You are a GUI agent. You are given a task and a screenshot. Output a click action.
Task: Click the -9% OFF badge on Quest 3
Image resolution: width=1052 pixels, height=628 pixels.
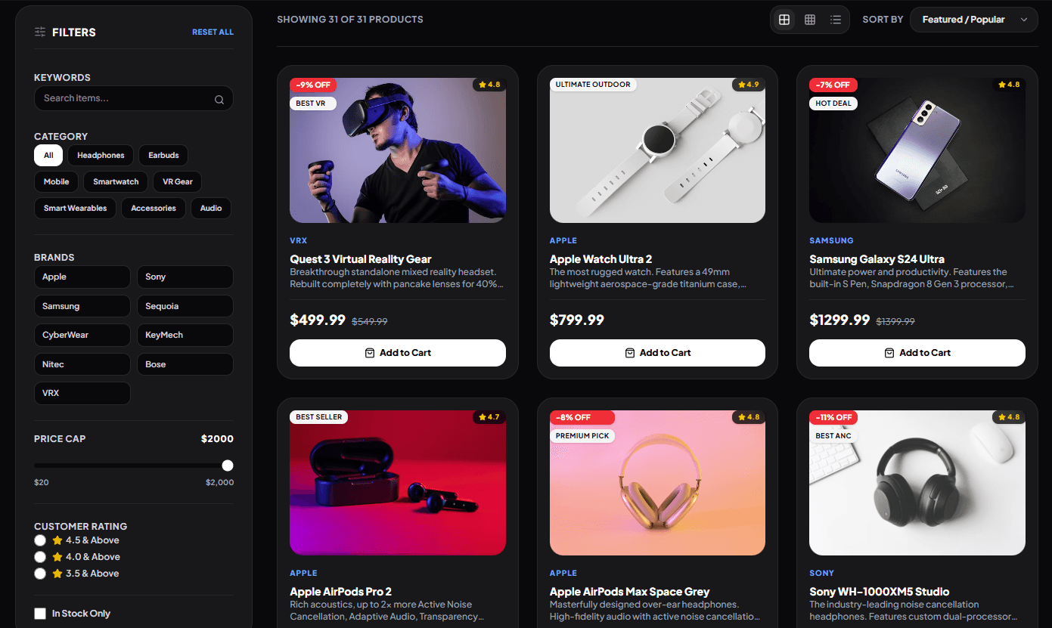pos(313,85)
